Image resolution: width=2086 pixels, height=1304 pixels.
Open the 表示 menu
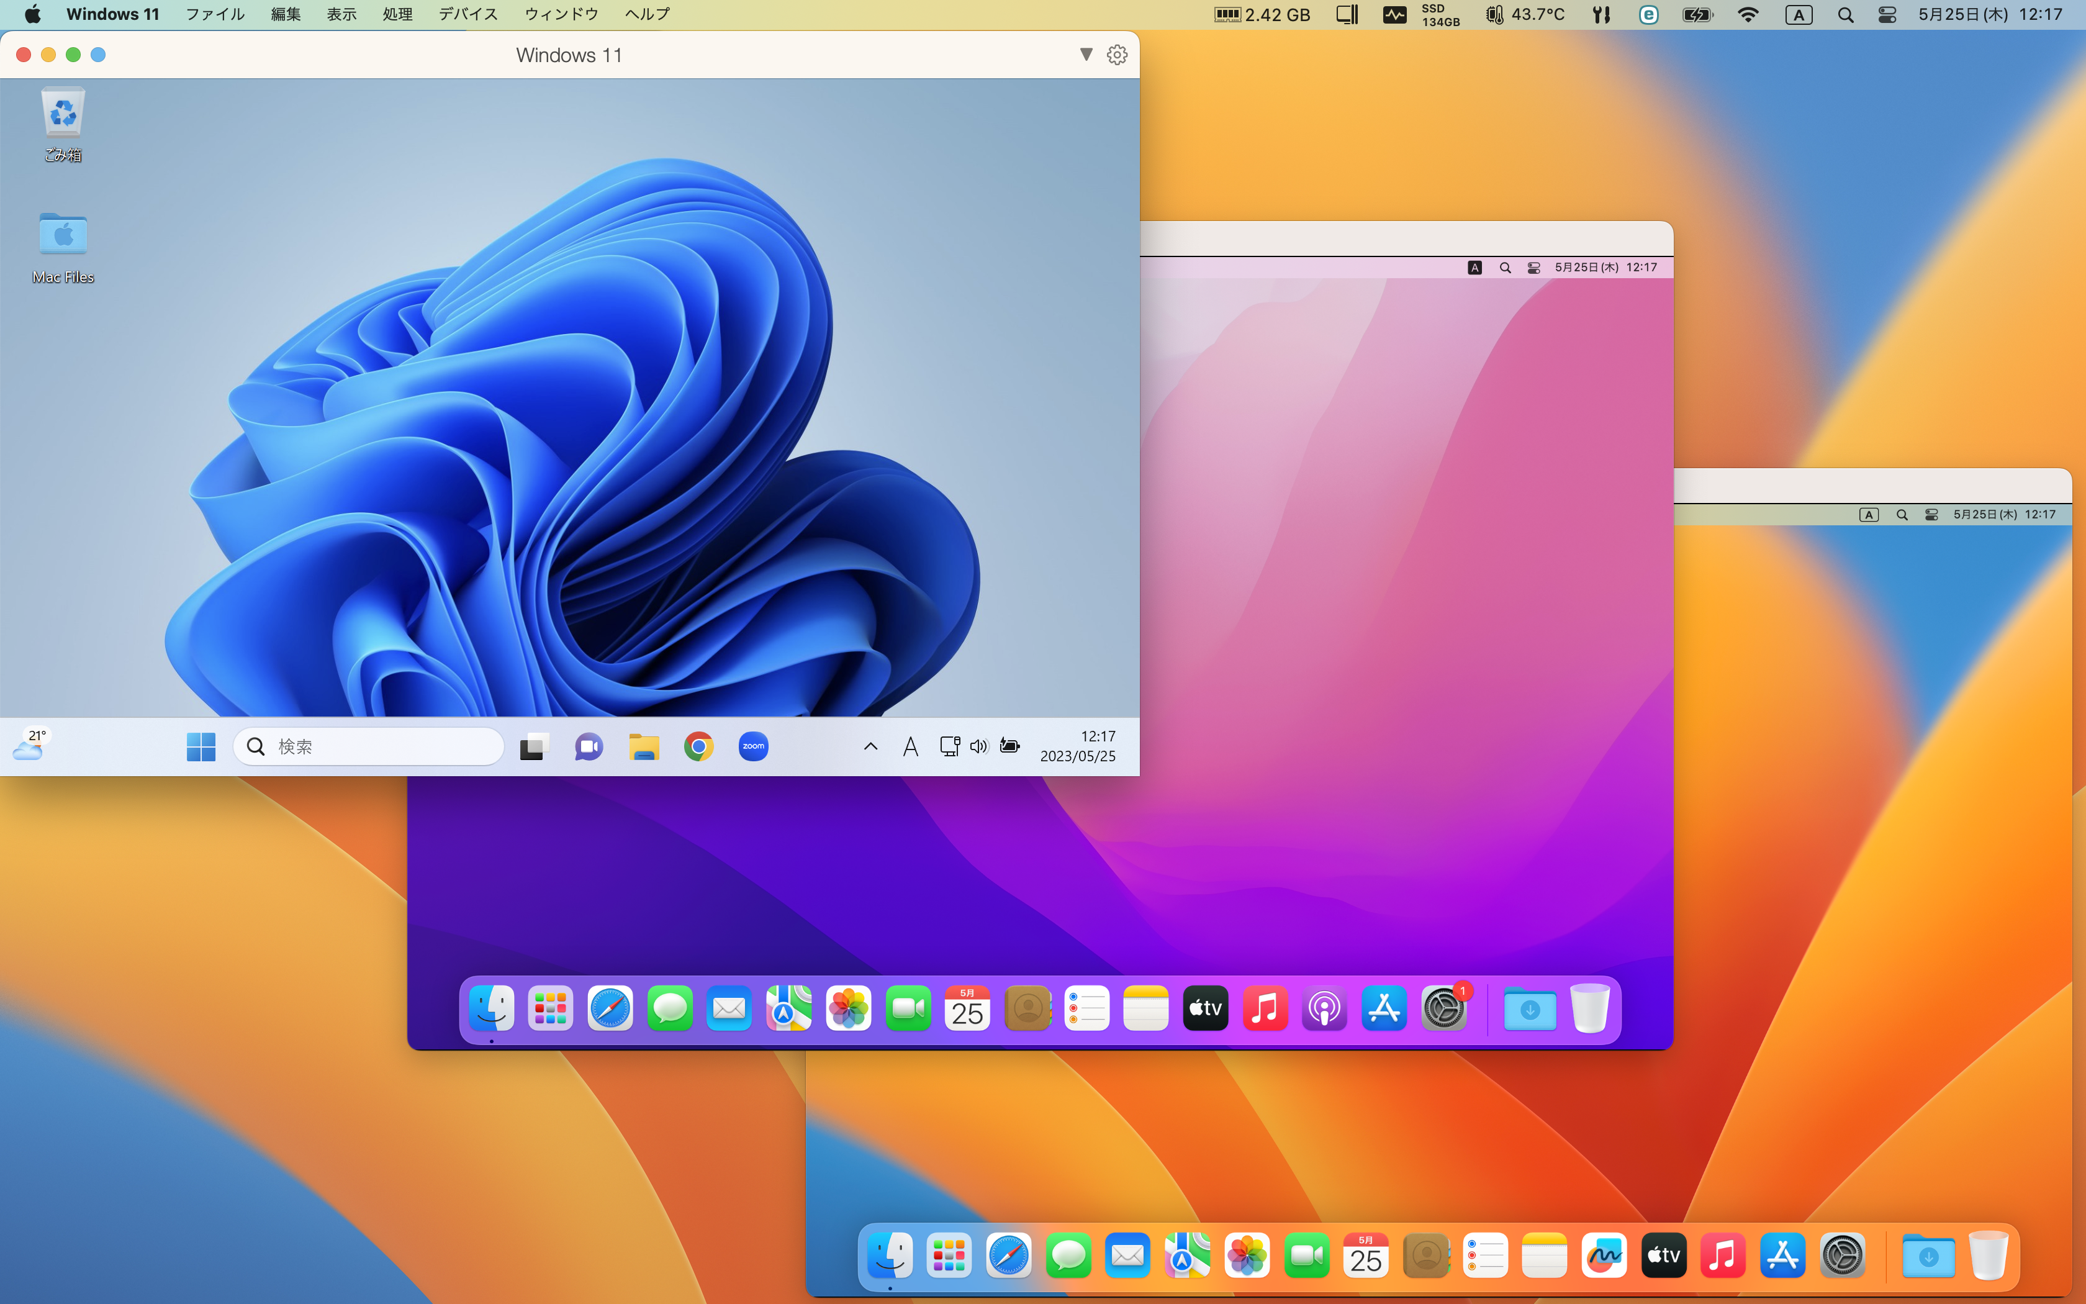coord(342,15)
